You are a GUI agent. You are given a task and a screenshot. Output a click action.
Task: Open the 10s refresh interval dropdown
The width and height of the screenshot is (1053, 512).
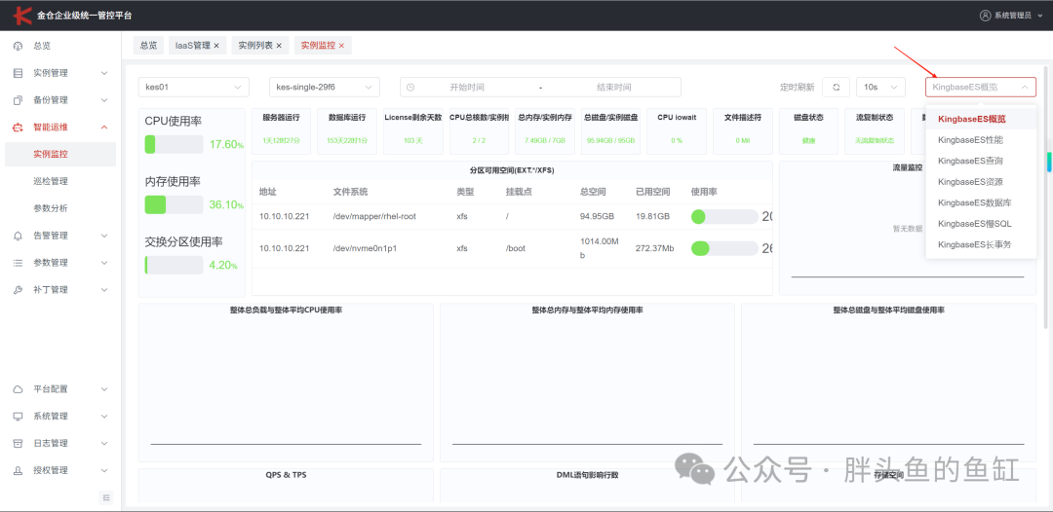click(x=880, y=88)
